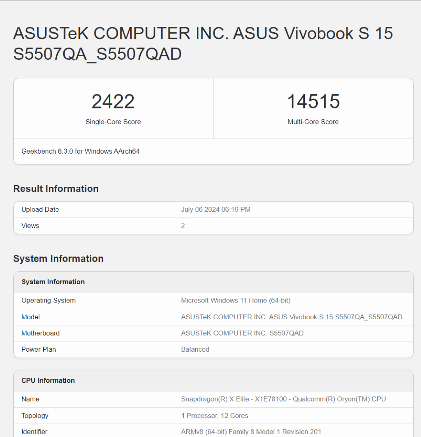
Task: Click the Model row label
Action: (31, 317)
